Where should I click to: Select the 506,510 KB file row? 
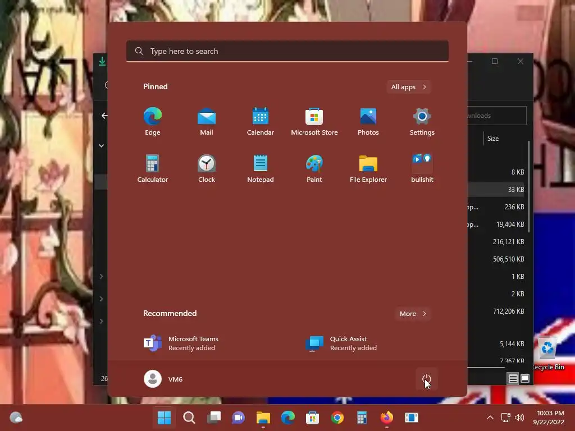tap(496, 259)
